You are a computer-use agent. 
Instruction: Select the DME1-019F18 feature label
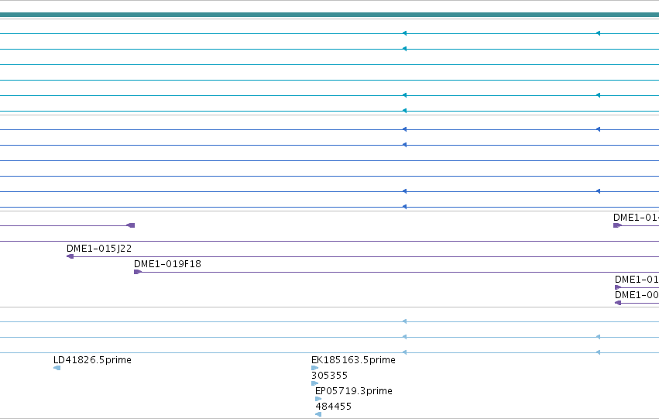(x=167, y=264)
